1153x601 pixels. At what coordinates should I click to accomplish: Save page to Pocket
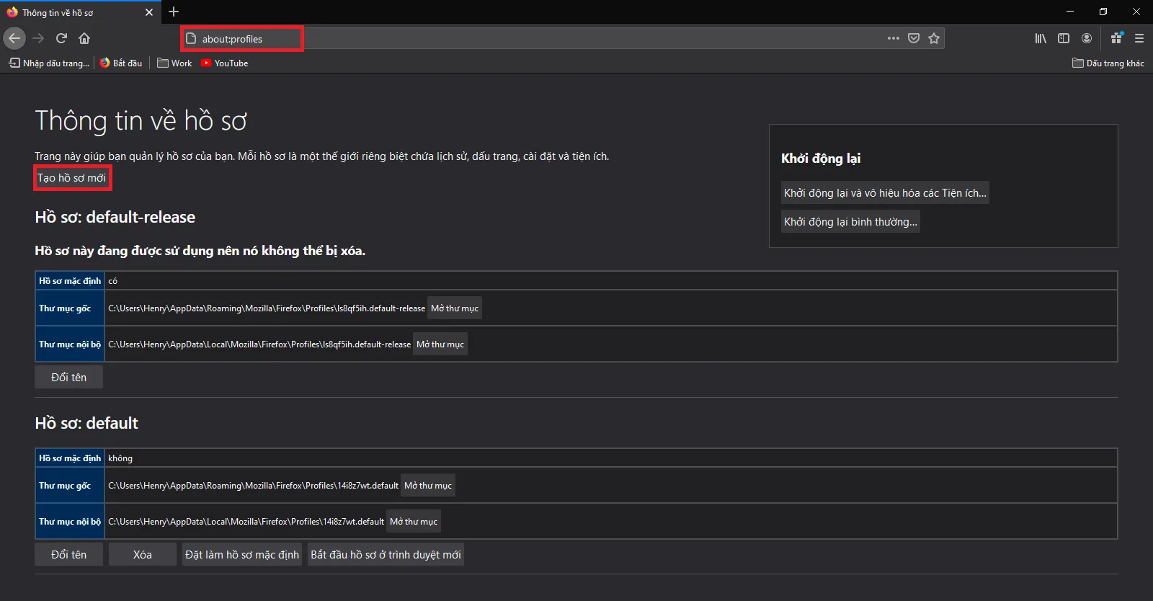pyautogui.click(x=914, y=38)
